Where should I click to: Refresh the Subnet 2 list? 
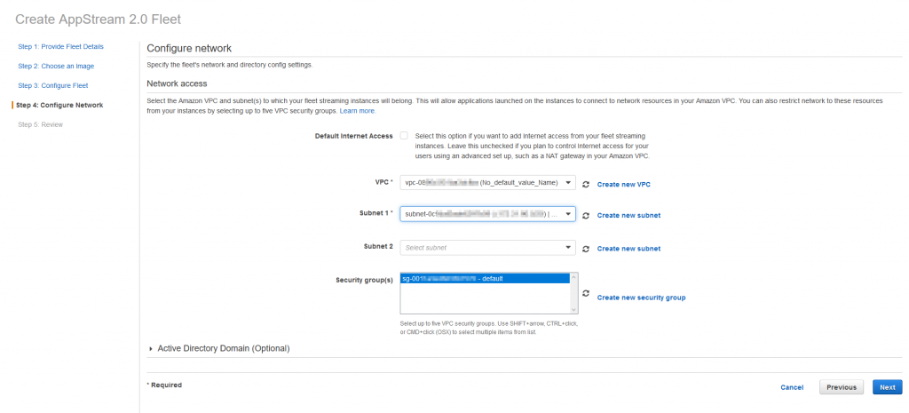586,249
